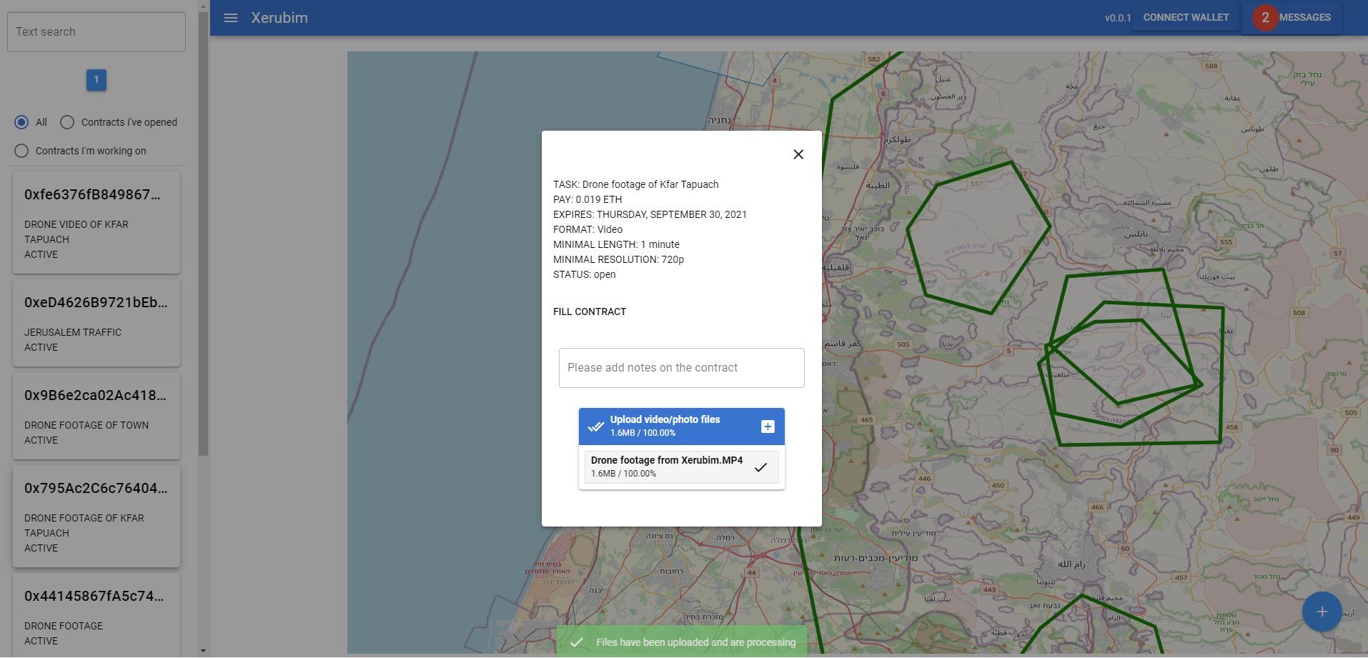This screenshot has height=658, width=1368.
Task: Click the uploaded file Drone footage from Xerubim.MP4
Action: click(x=682, y=467)
